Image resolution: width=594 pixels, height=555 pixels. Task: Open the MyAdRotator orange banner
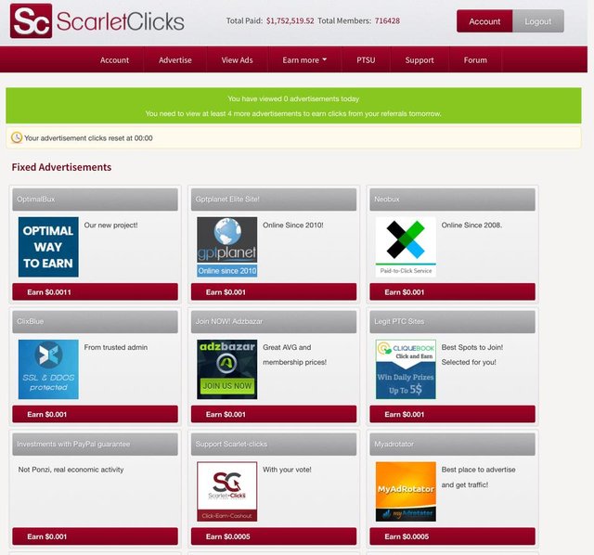coord(406,491)
